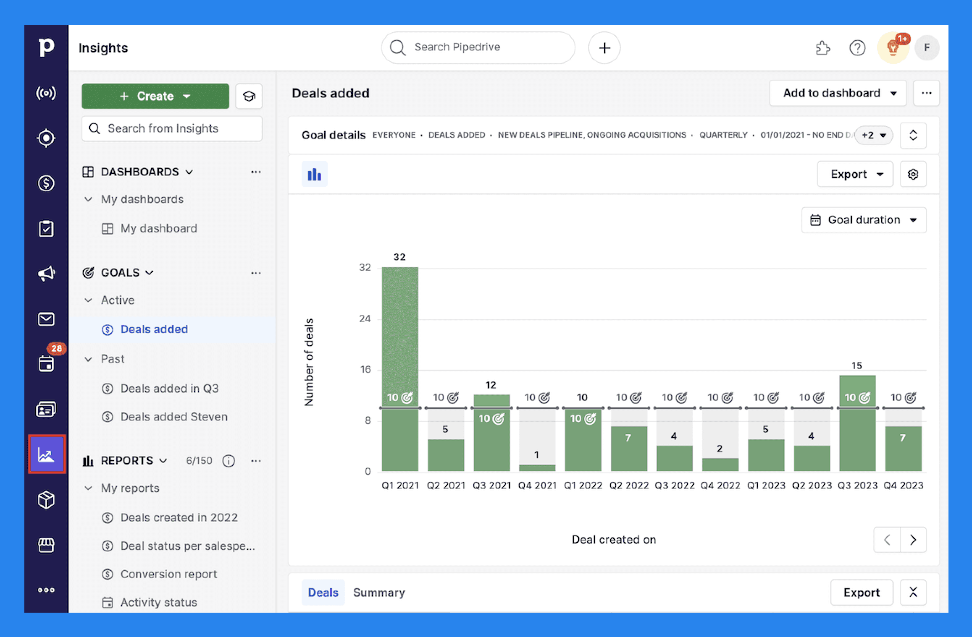
Task: Switch to the Summary tab
Action: pos(379,592)
